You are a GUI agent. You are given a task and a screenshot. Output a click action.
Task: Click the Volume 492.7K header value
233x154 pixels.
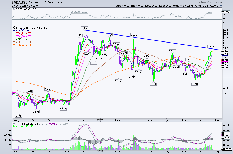pyautogui.click(x=183, y=6)
